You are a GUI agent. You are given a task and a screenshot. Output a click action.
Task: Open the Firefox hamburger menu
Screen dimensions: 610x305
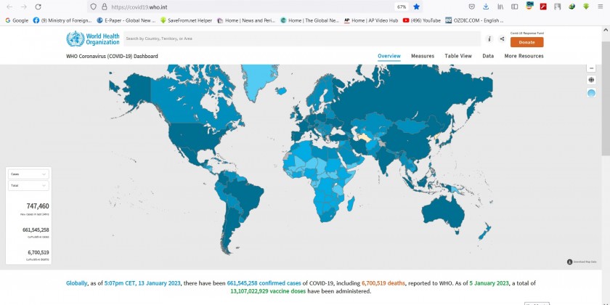pos(600,7)
